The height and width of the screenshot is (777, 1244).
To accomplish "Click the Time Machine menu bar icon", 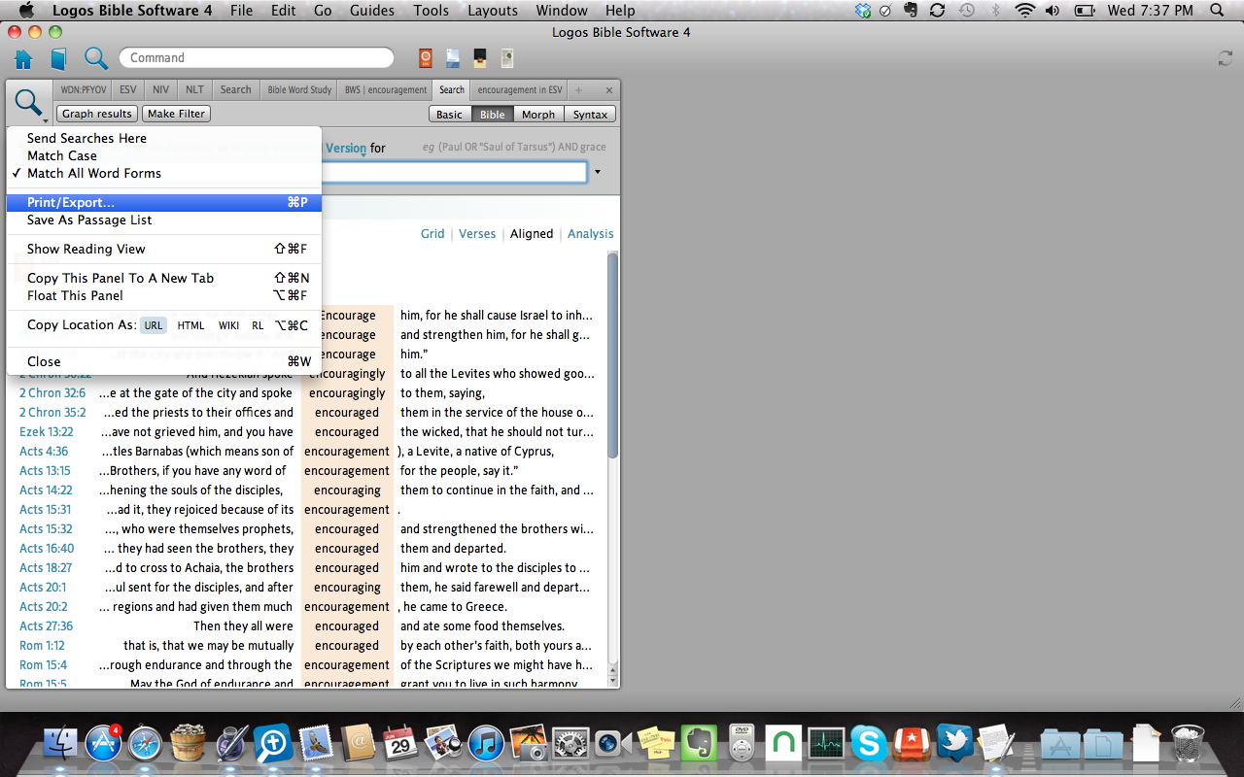I will point(966,11).
